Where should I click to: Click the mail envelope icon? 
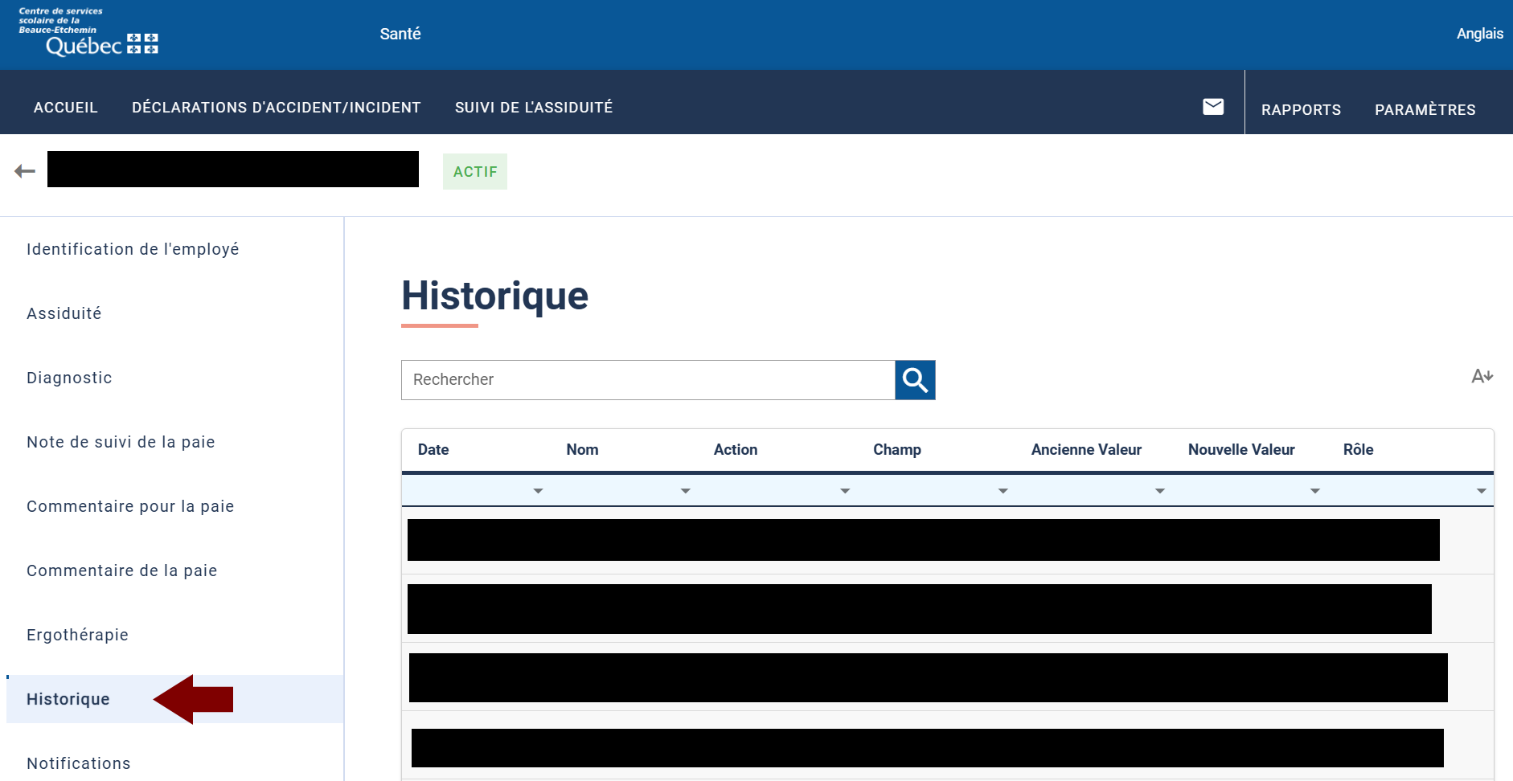1213,107
